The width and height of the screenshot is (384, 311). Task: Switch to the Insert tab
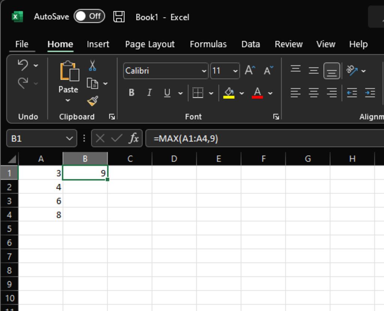98,44
